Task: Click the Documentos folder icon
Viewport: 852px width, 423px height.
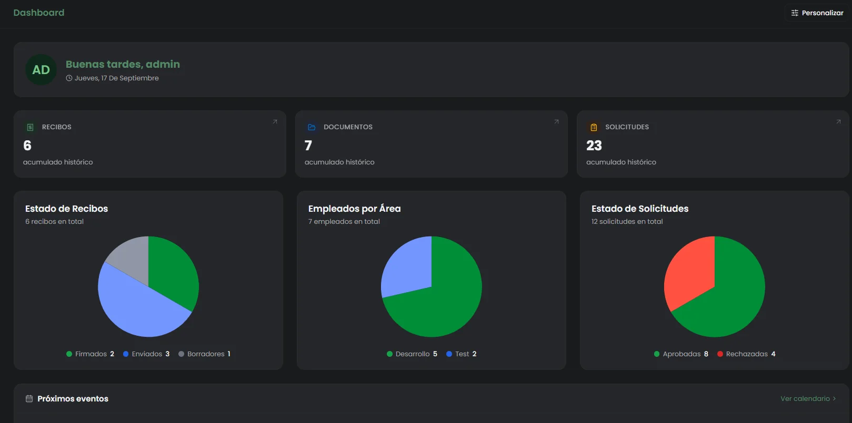Action: pos(312,127)
